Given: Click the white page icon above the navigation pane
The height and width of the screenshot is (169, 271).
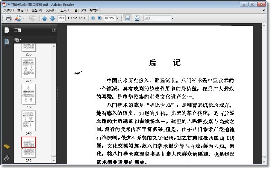Looking at the screenshot, I should (7, 30).
